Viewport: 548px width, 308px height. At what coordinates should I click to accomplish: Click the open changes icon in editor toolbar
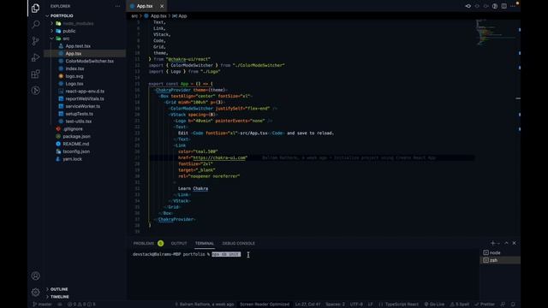[468, 6]
